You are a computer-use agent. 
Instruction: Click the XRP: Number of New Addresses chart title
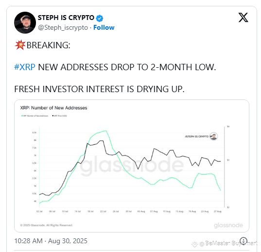click(x=53, y=108)
